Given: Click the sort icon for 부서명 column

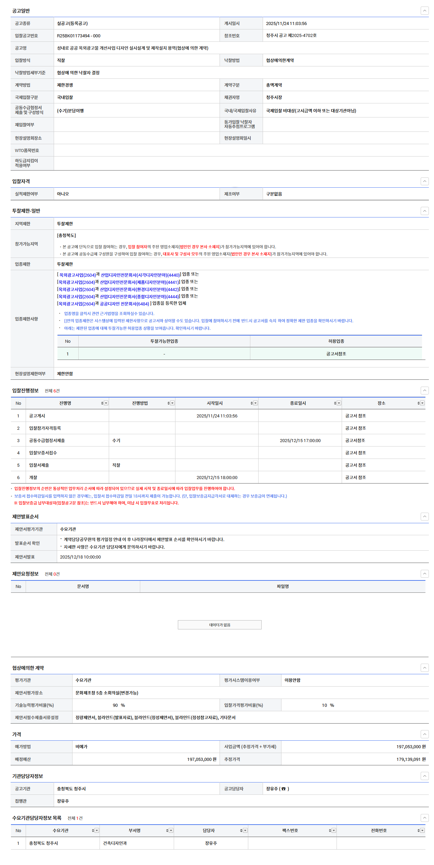Looking at the screenshot, I should click(167, 830).
